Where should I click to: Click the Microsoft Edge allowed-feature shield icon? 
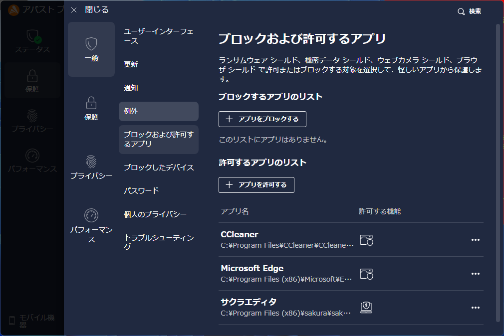click(366, 274)
